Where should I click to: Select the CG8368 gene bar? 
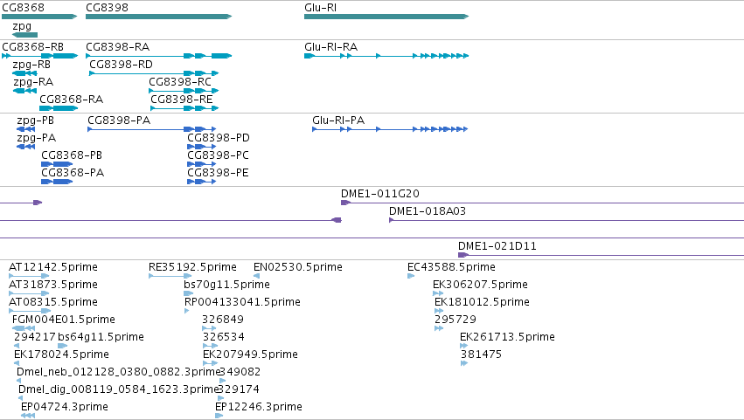coord(39,17)
